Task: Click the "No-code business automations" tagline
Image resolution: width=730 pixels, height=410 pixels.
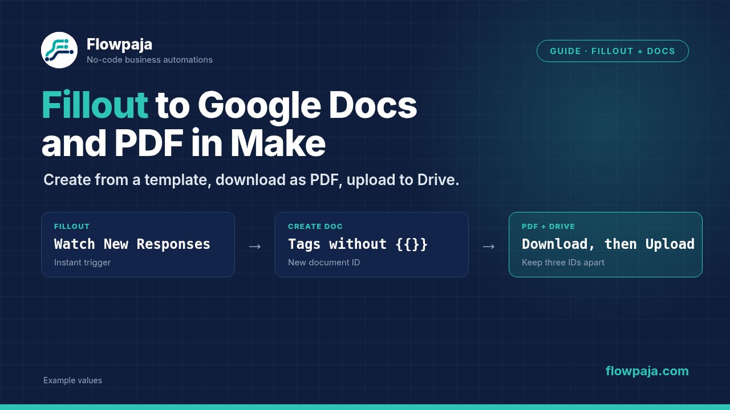Action: point(149,60)
